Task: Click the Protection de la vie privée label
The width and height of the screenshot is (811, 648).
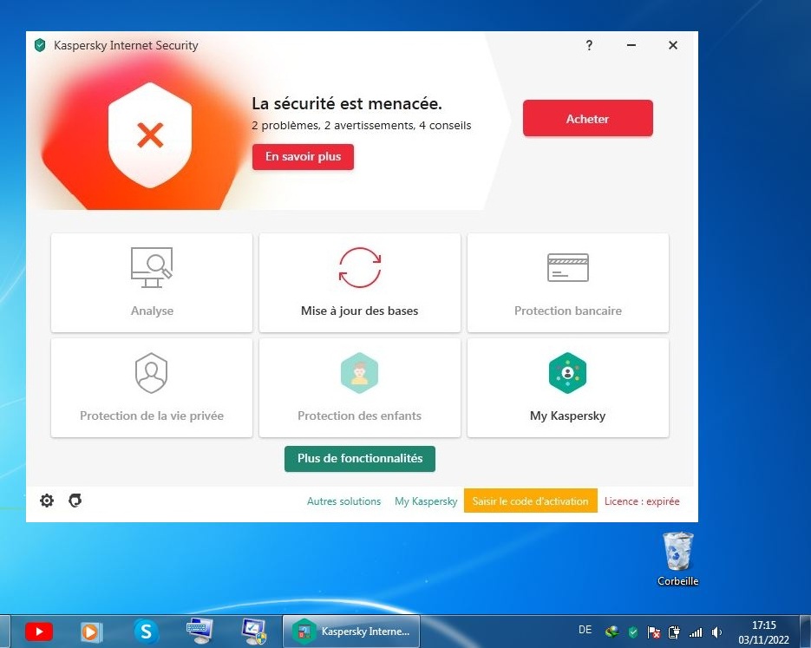Action: point(152,416)
